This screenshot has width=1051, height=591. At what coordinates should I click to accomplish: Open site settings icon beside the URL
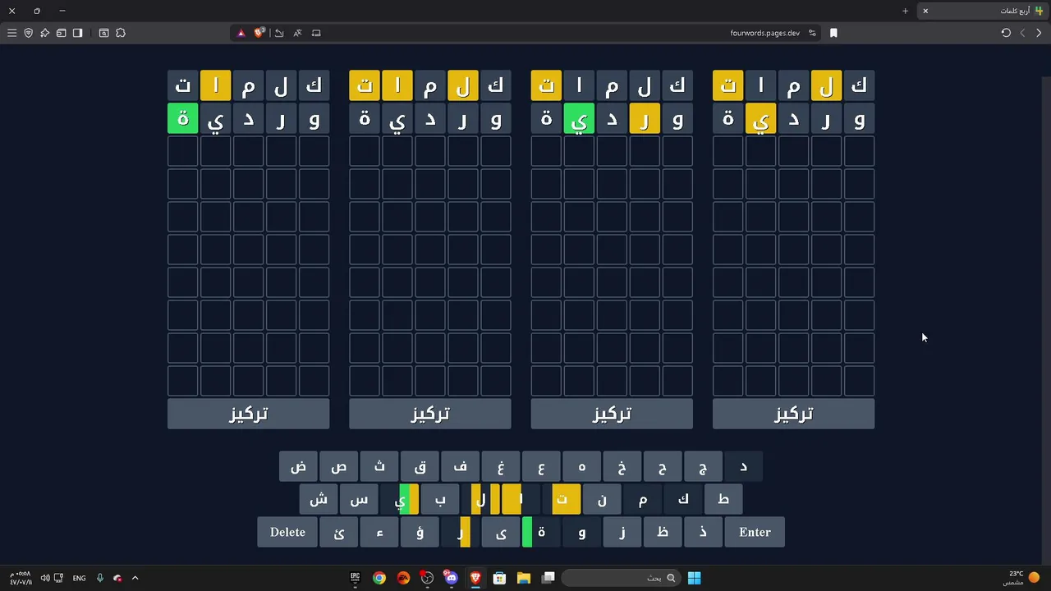[812, 33]
